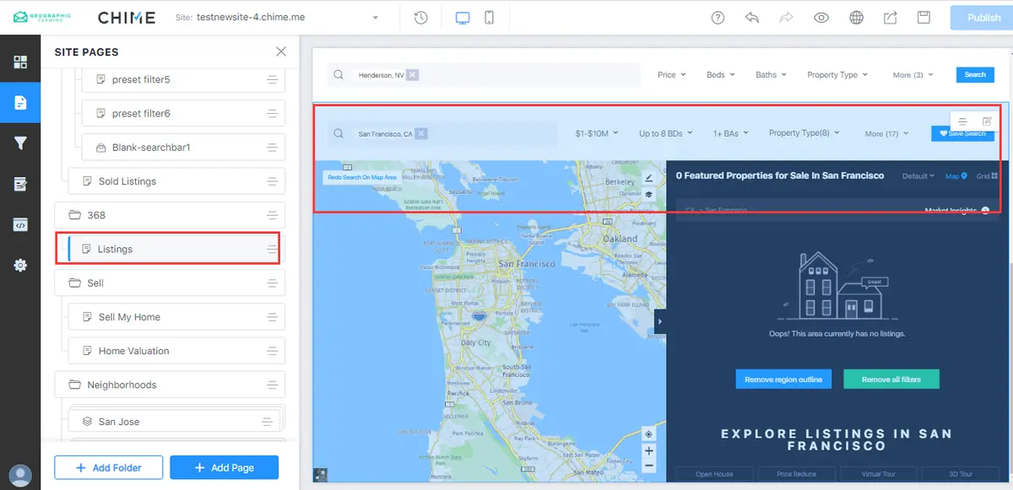The height and width of the screenshot is (490, 1013).
Task: Click the share export icon
Action: (890, 18)
